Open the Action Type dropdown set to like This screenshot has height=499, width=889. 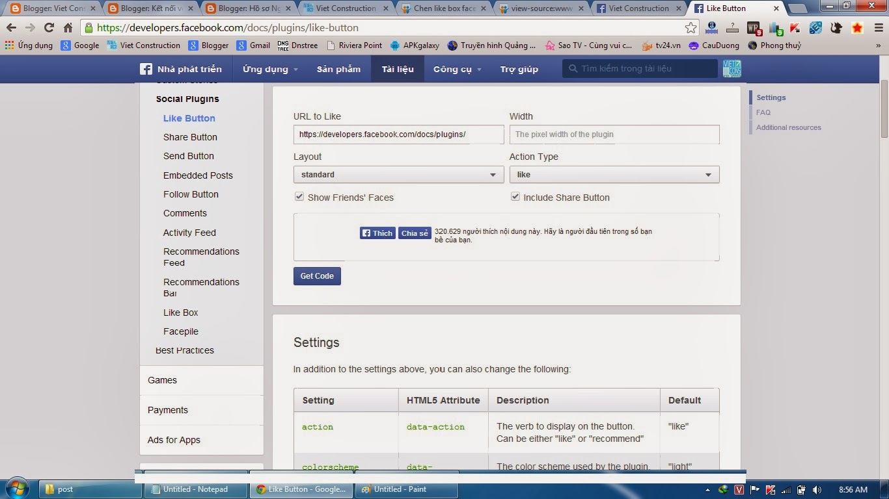coord(614,175)
